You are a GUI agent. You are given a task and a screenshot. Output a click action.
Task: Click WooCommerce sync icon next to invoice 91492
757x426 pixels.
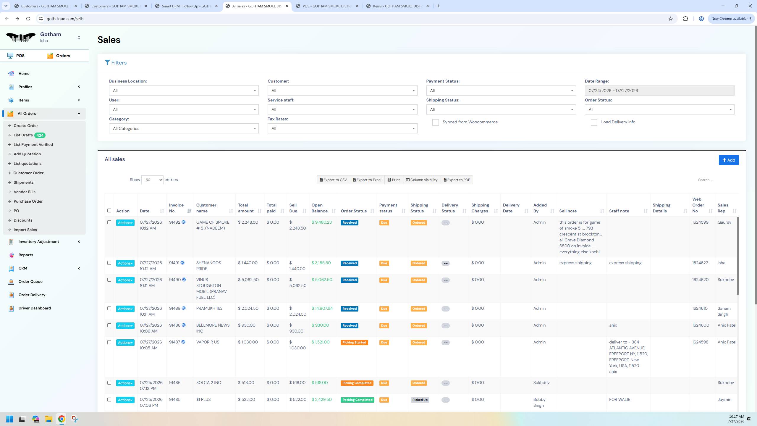[x=184, y=222]
